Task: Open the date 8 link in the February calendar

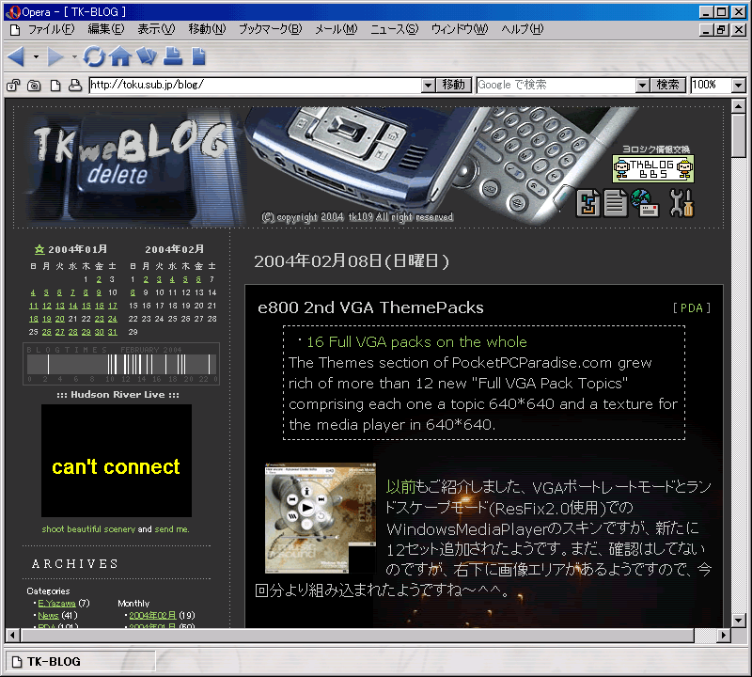Action: [x=133, y=292]
